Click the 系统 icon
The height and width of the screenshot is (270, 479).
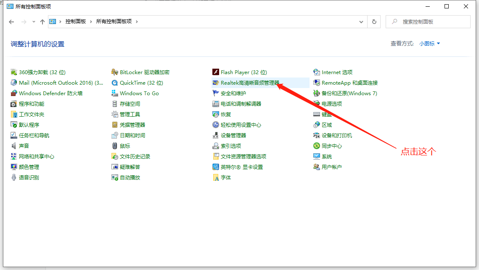tap(317, 156)
